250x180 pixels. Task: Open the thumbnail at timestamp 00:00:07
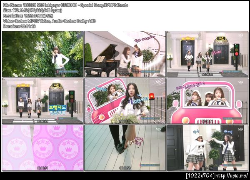coord(42,54)
